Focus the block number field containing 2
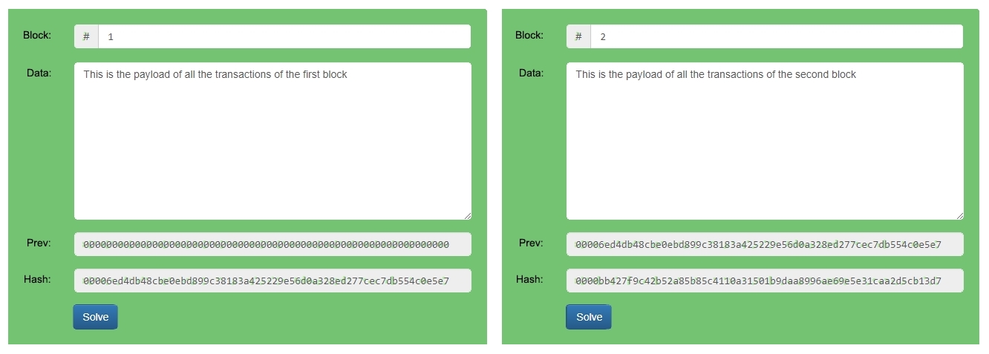989x354 pixels. pos(776,36)
